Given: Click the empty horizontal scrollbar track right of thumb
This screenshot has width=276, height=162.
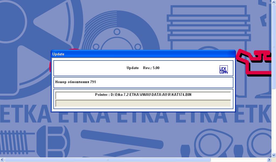Looking at the screenshot, I should [239, 160].
